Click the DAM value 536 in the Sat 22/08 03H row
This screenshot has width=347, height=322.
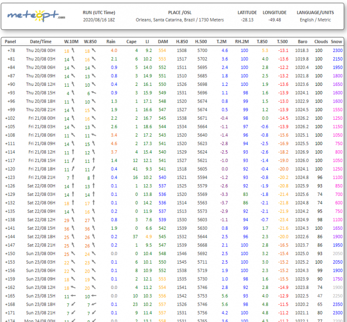(162, 194)
